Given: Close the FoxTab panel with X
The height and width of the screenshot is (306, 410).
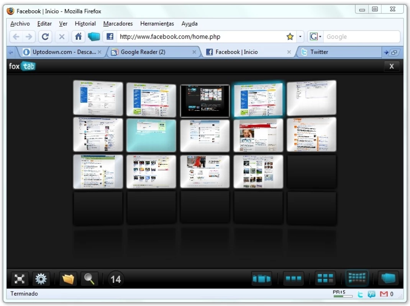Looking at the screenshot, I should coord(392,66).
